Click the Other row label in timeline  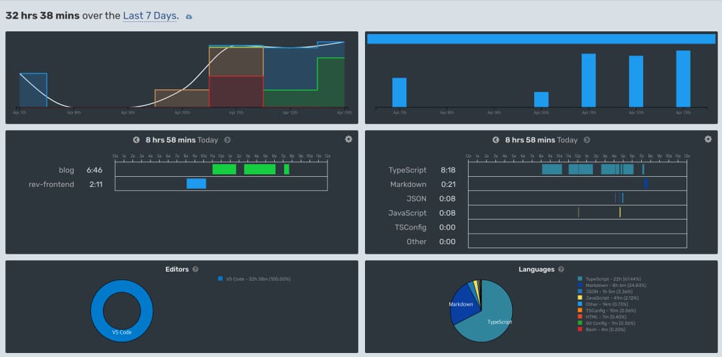416,241
